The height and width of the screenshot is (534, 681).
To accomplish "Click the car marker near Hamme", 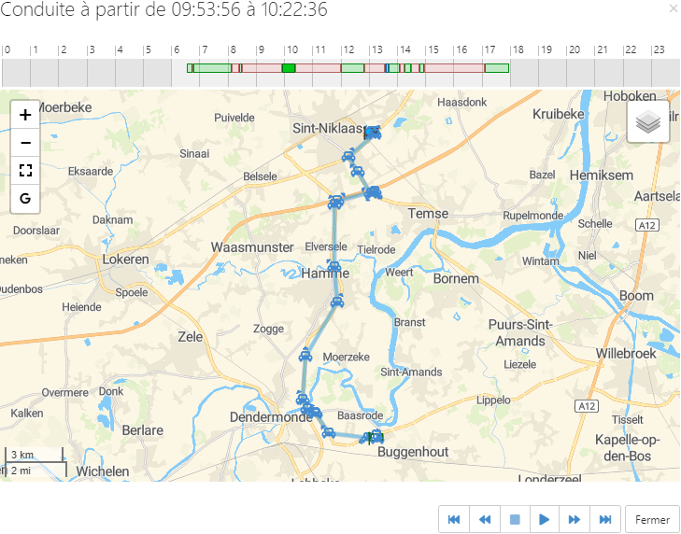I will tap(333, 268).
